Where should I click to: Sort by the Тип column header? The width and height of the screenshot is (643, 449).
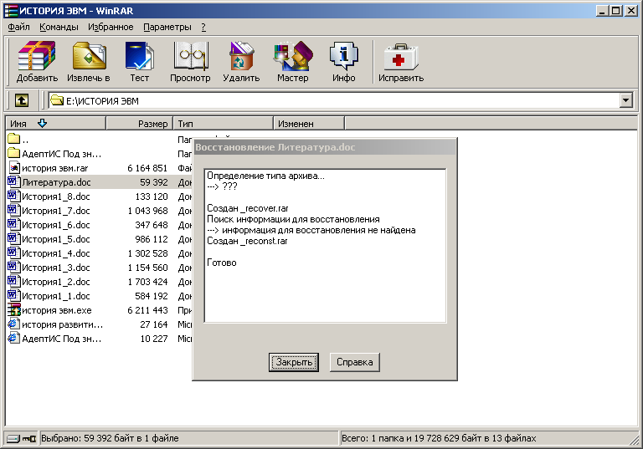(x=224, y=123)
